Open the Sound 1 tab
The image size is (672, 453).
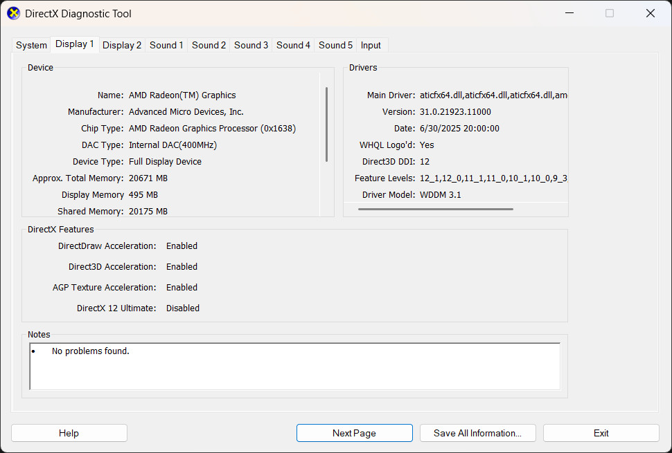pos(166,46)
